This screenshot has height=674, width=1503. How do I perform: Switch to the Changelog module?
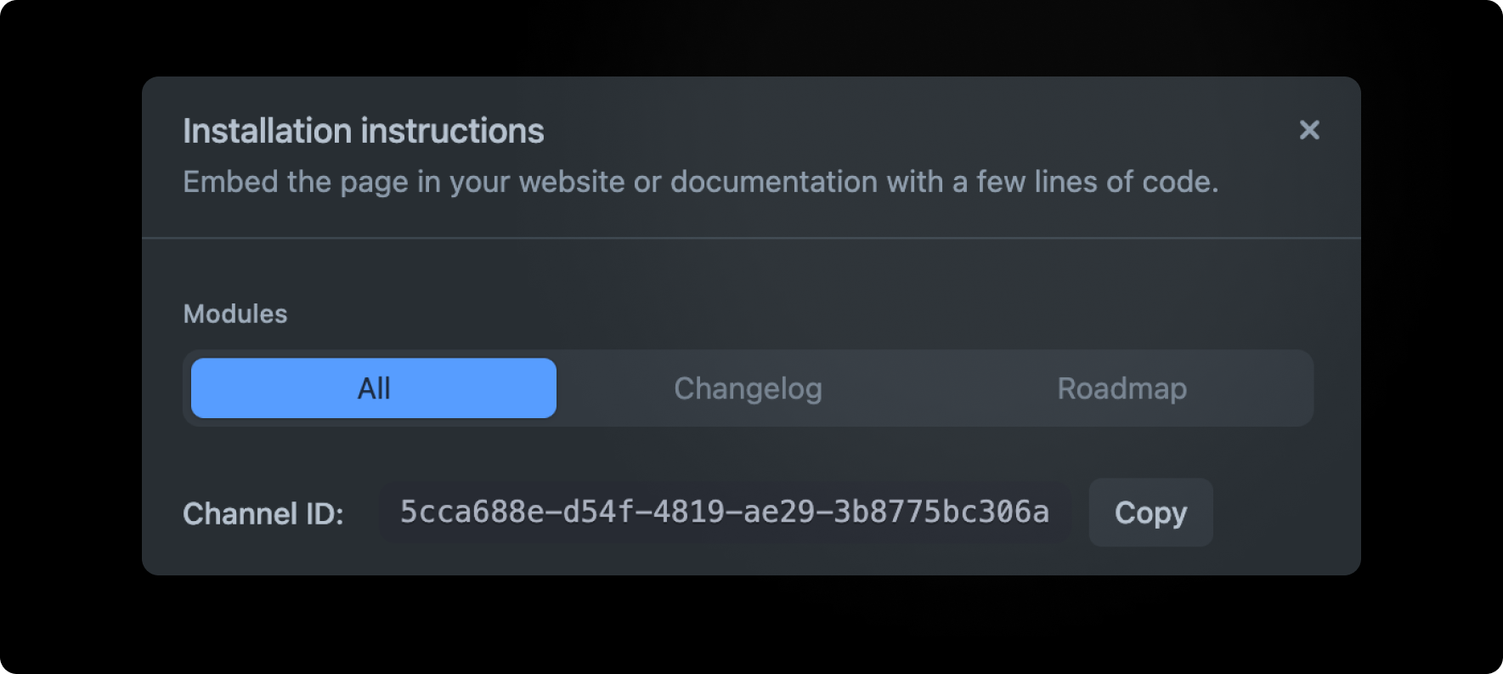[x=748, y=388]
